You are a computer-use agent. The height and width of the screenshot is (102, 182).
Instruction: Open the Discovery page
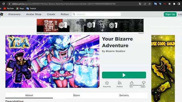15,14
